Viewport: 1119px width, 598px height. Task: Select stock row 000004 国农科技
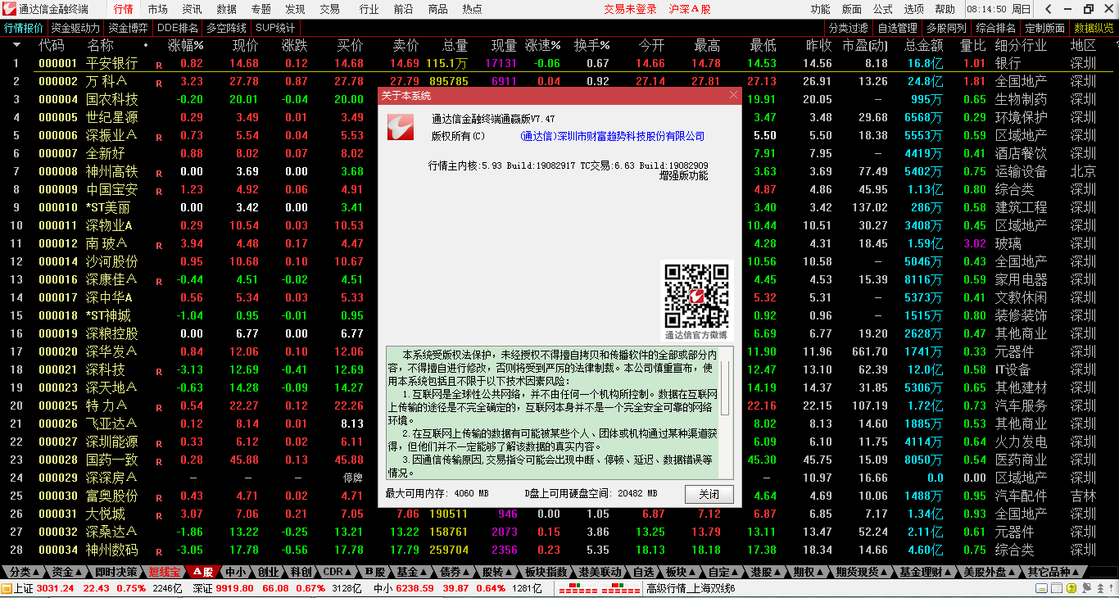click(x=559, y=99)
